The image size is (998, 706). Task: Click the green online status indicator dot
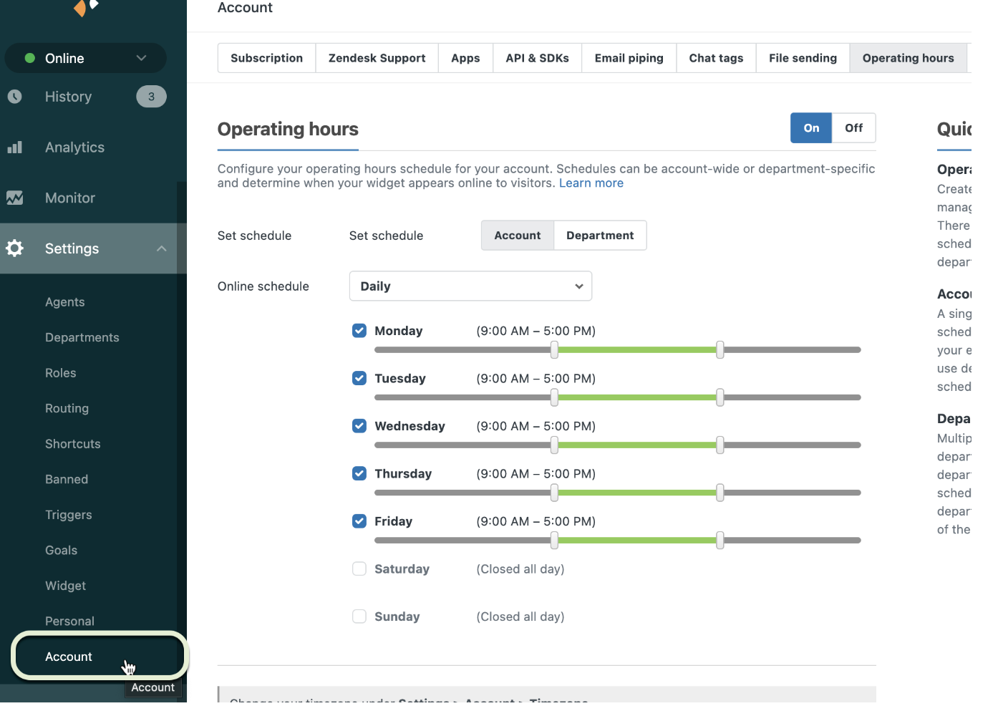point(29,57)
